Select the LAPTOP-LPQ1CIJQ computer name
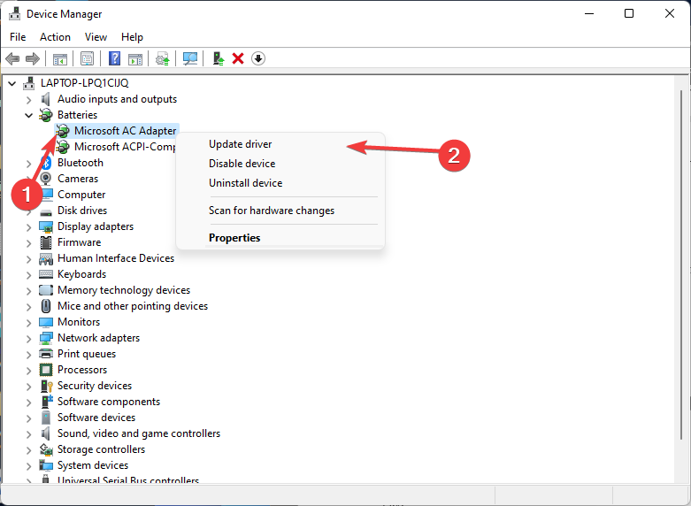Image resolution: width=691 pixels, height=506 pixels. pos(85,83)
